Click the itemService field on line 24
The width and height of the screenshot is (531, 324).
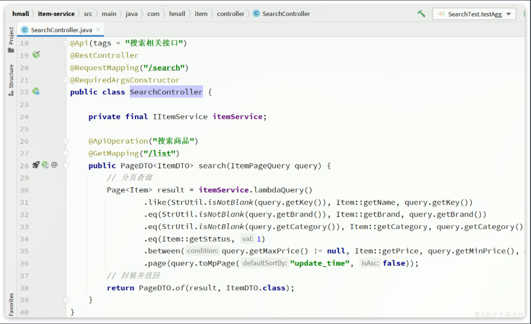237,116
